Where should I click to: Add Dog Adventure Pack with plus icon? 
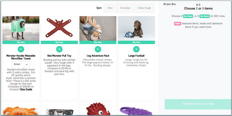tap(98, 49)
